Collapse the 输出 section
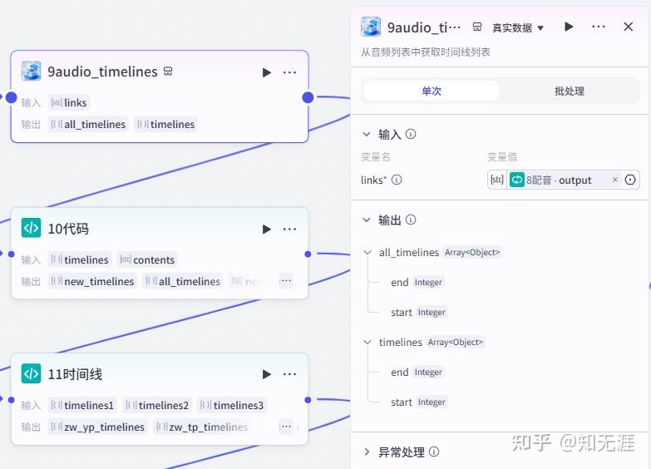This screenshot has width=651, height=469. click(366, 220)
